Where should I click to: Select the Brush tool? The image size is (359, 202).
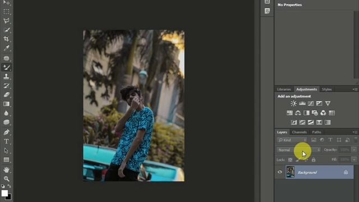(6, 67)
